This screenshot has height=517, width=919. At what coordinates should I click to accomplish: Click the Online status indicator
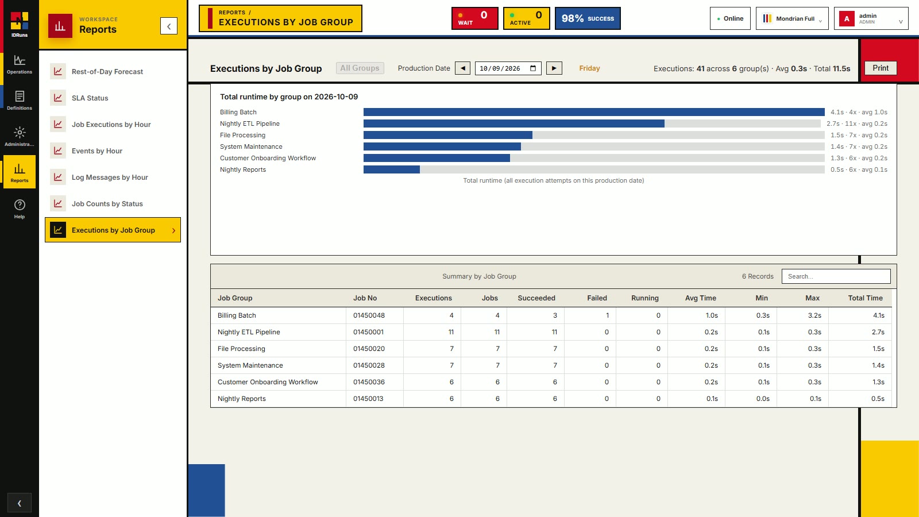(x=730, y=18)
